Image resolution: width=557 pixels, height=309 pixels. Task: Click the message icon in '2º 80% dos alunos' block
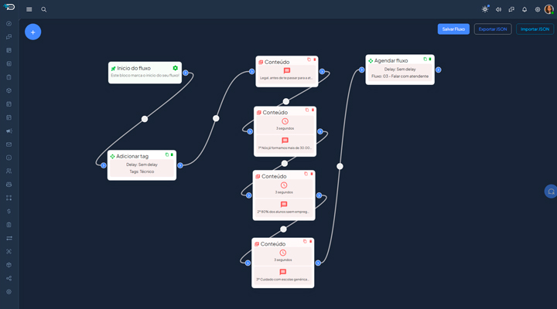pos(284,205)
